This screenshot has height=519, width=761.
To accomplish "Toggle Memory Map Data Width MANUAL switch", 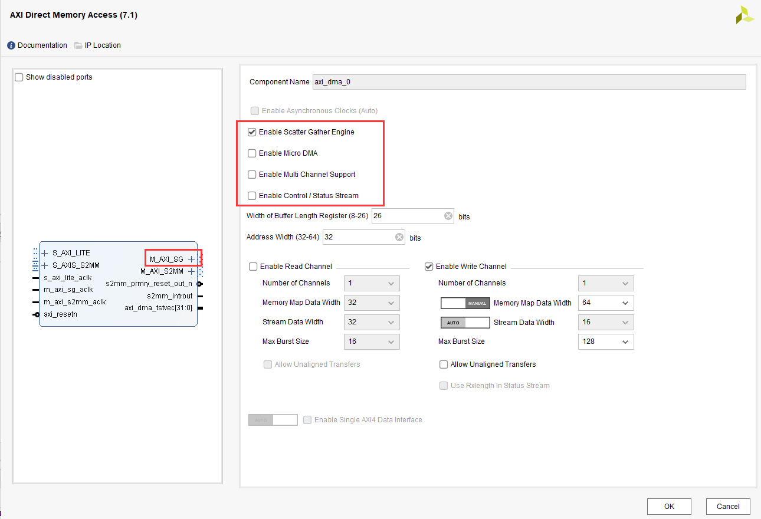I will point(465,303).
